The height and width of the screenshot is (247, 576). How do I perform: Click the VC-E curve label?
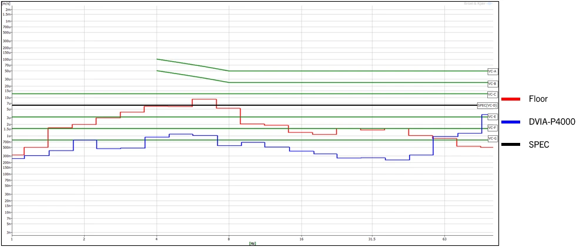point(492,117)
